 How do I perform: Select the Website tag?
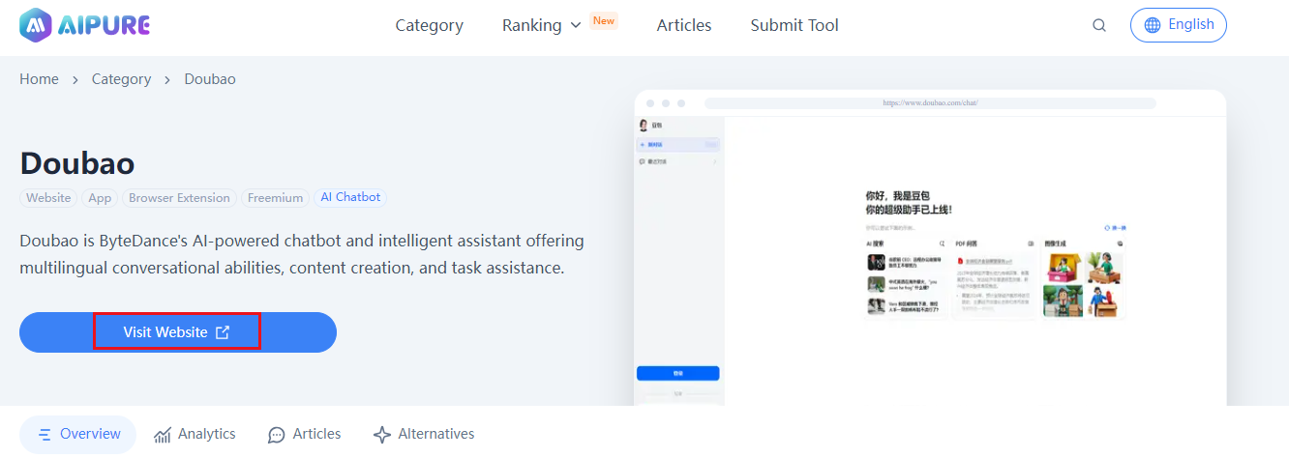[x=48, y=198]
